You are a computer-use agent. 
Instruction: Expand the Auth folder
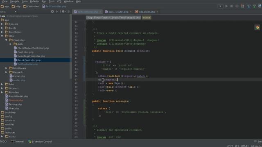tap(10, 44)
